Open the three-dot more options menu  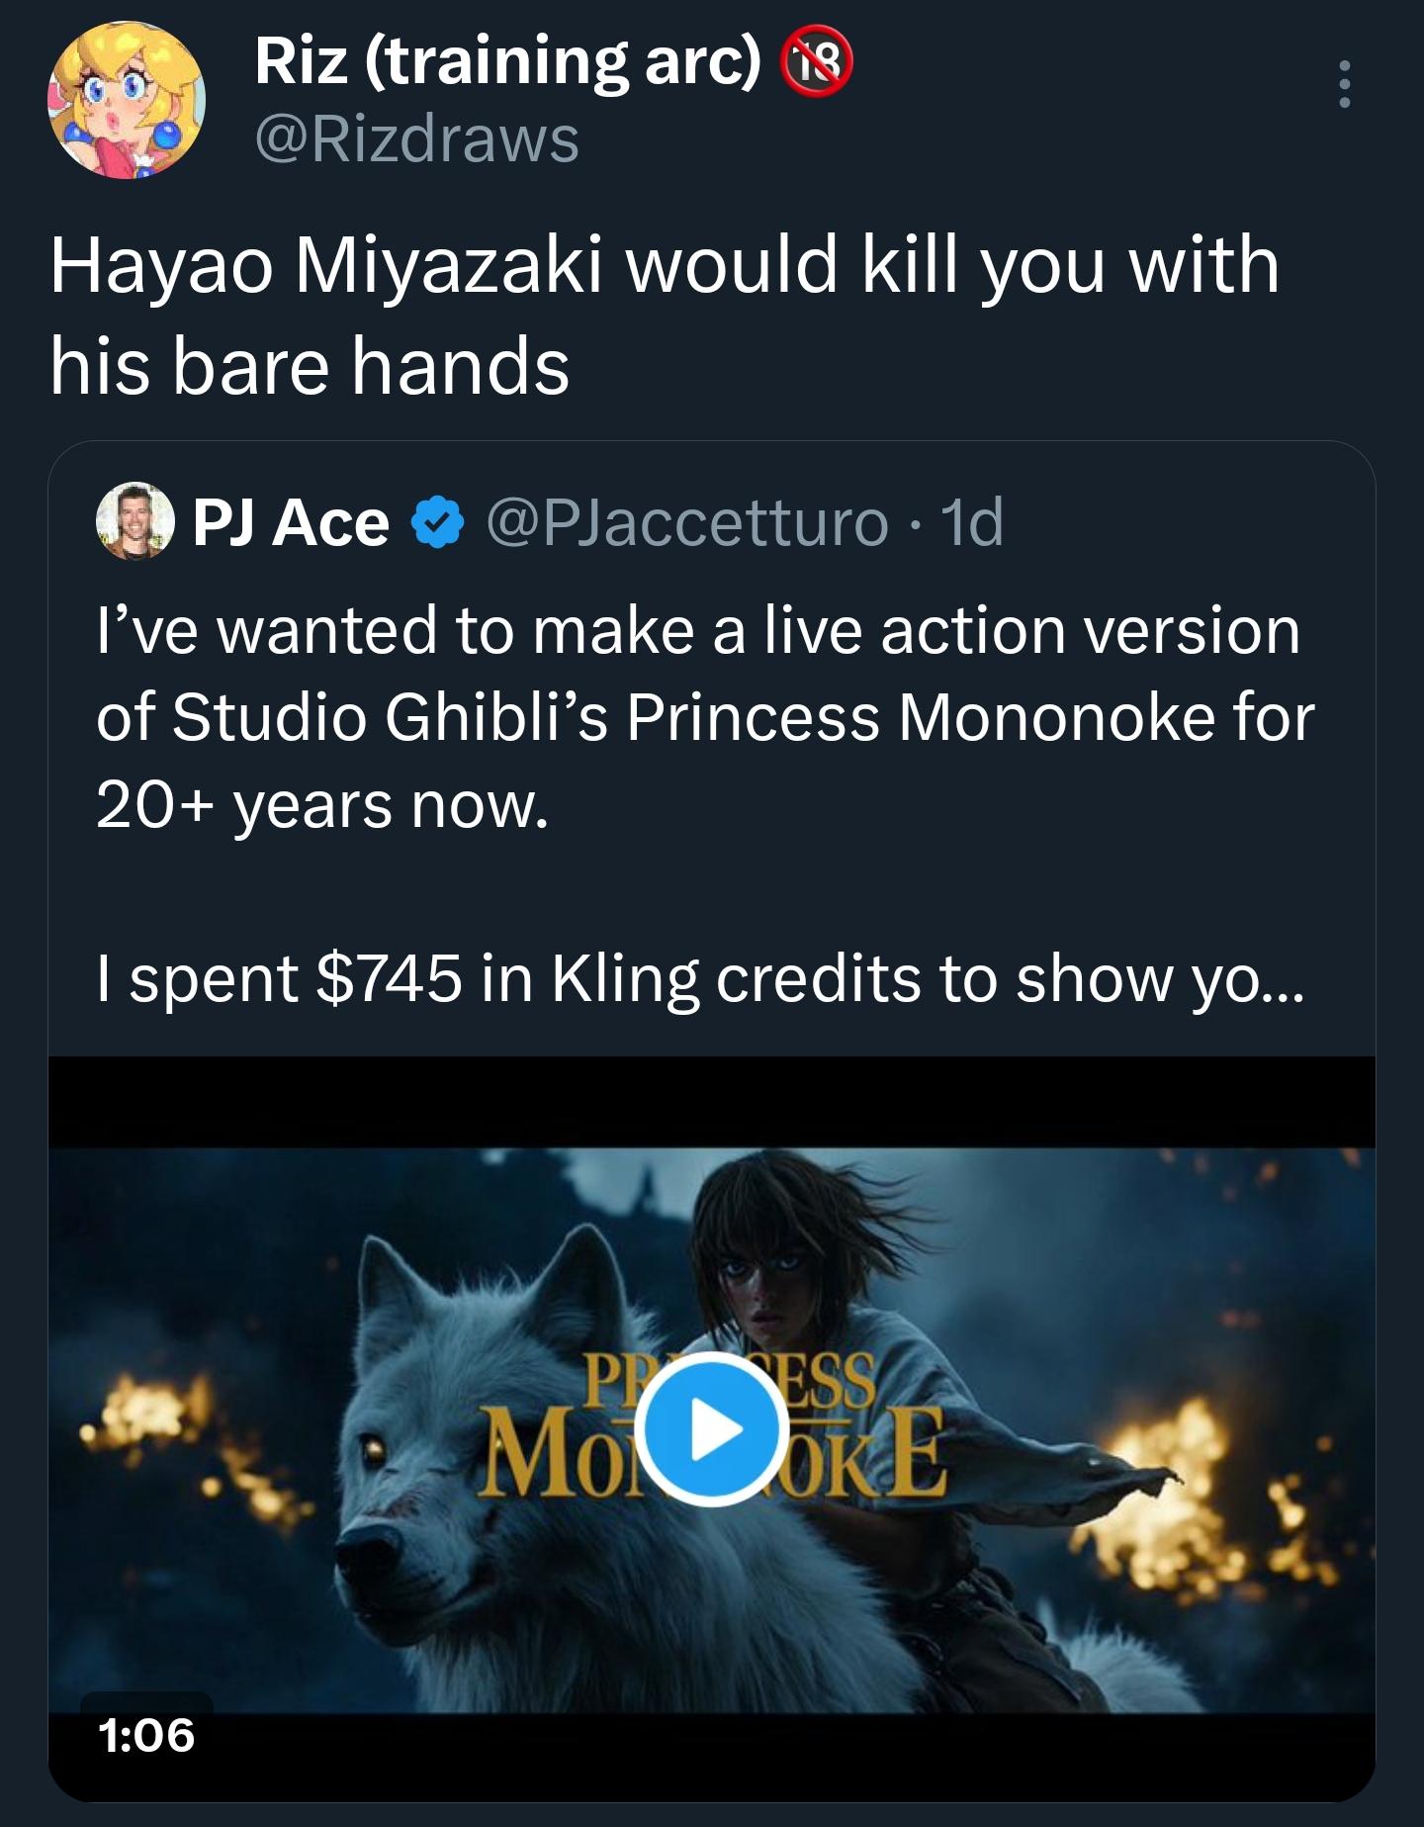point(1344,84)
